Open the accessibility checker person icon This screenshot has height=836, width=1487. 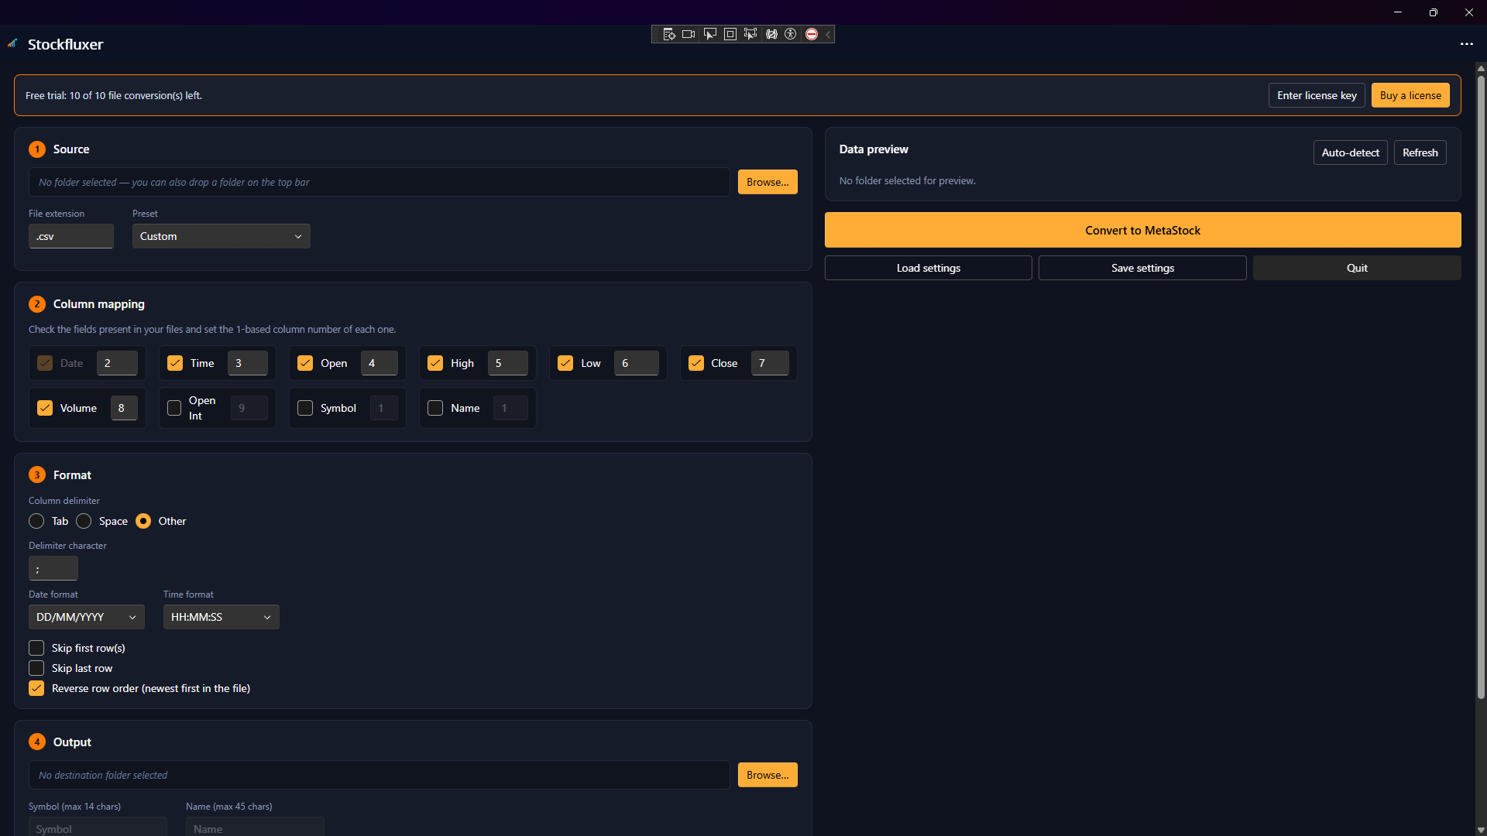pyautogui.click(x=790, y=34)
